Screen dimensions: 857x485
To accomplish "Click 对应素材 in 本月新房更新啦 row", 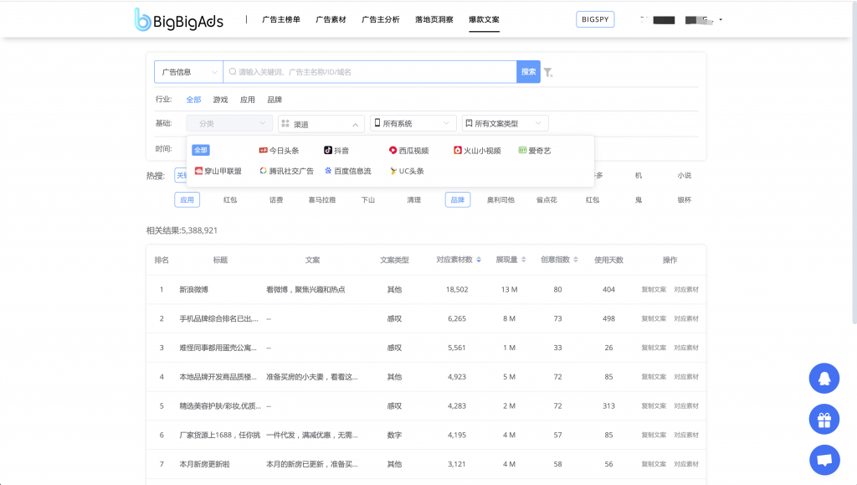I will click(686, 464).
